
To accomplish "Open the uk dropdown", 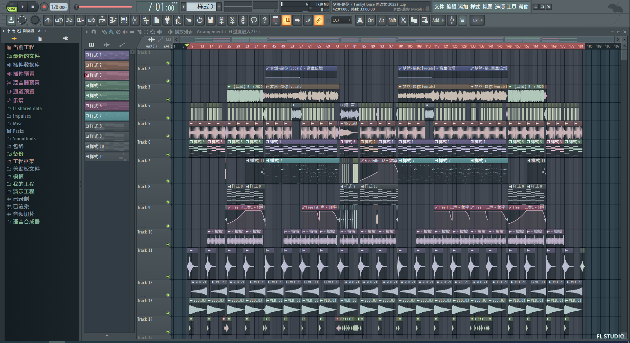I will pyautogui.click(x=477, y=20).
